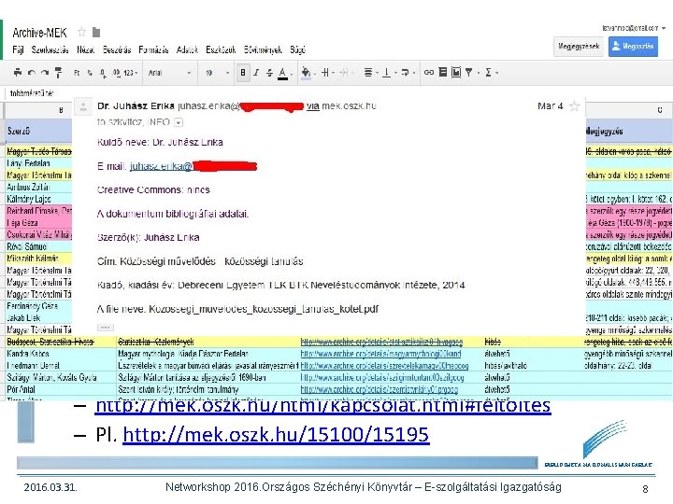Image resolution: width=673 pixels, height=504 pixels.
Task: Open the Bővítmények menu
Action: 263,49
